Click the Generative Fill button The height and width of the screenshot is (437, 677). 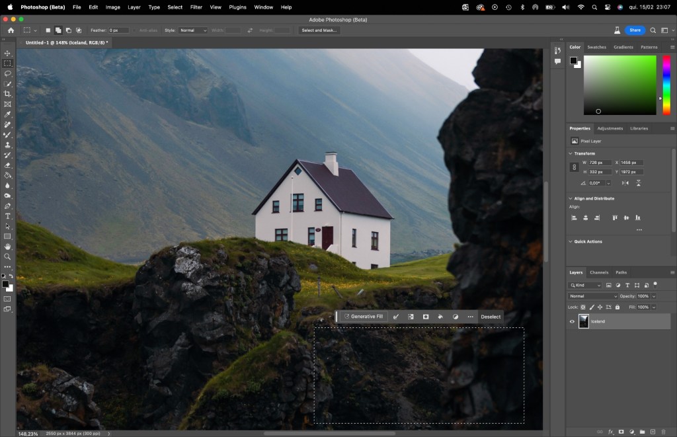pos(363,317)
